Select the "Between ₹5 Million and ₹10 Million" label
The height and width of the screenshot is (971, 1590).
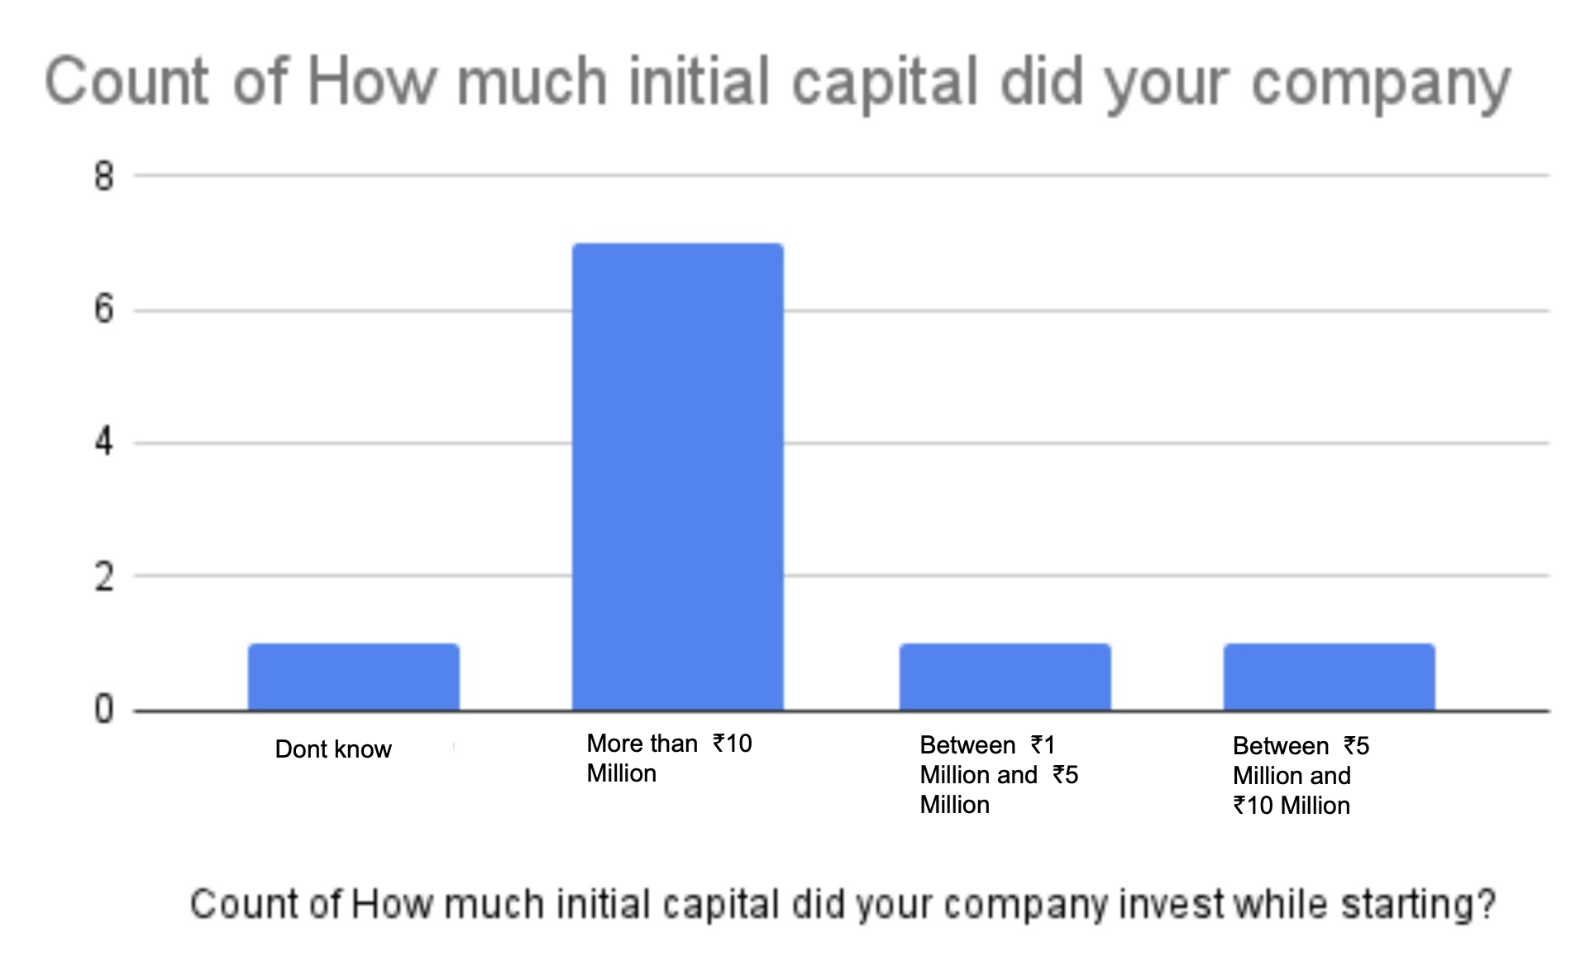1301,776
